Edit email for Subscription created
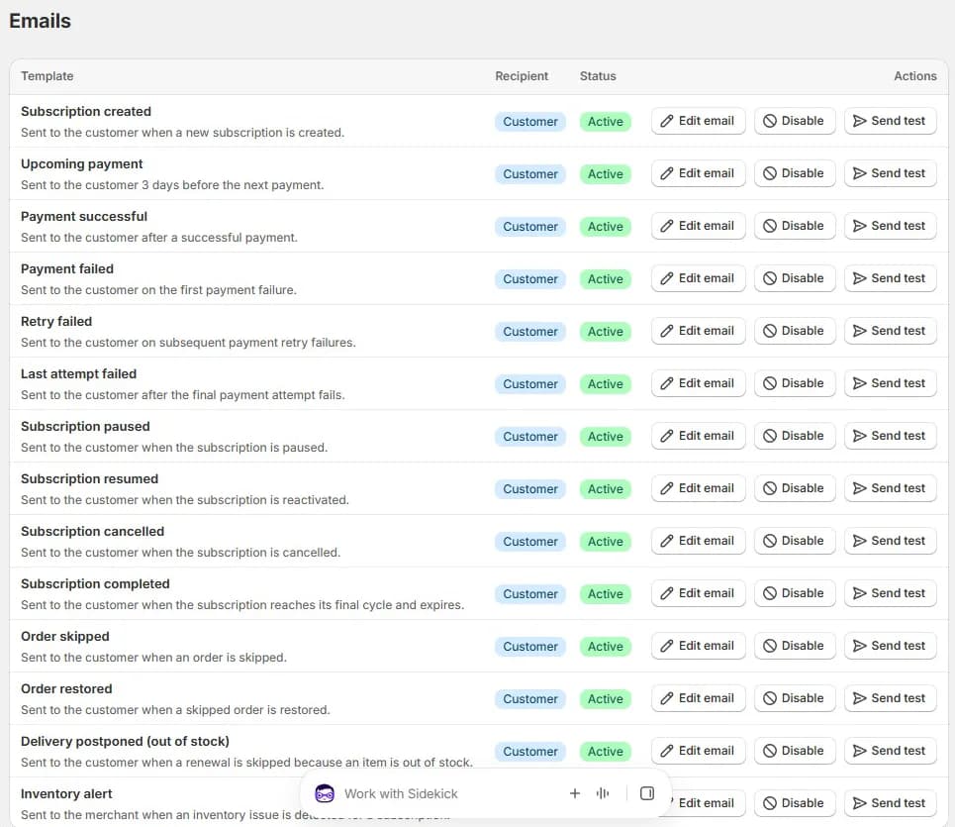The image size is (955, 827). coord(698,121)
